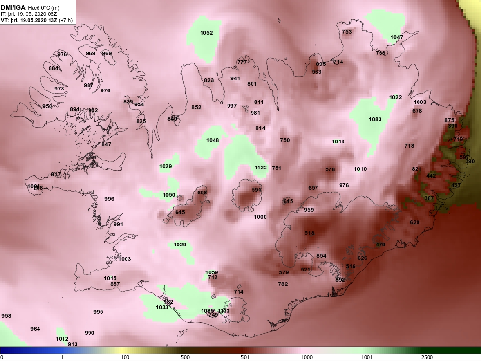
Task: Click the 954 height label
Action: 139,104
